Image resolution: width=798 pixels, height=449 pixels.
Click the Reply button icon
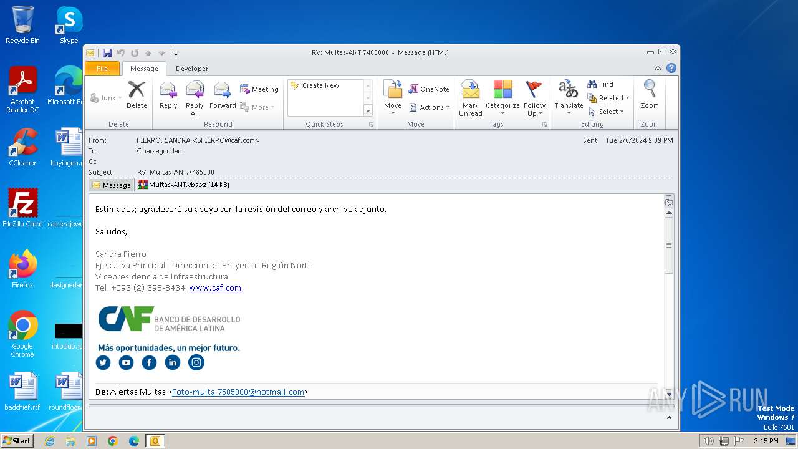[168, 95]
